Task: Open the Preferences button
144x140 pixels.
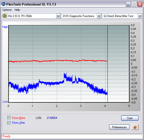Action: click(x=119, y=127)
